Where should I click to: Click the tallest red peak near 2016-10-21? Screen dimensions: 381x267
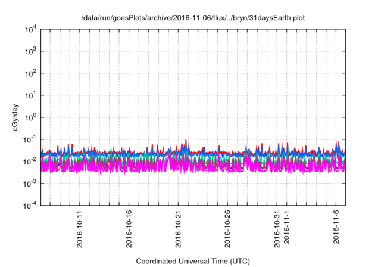click(x=186, y=141)
